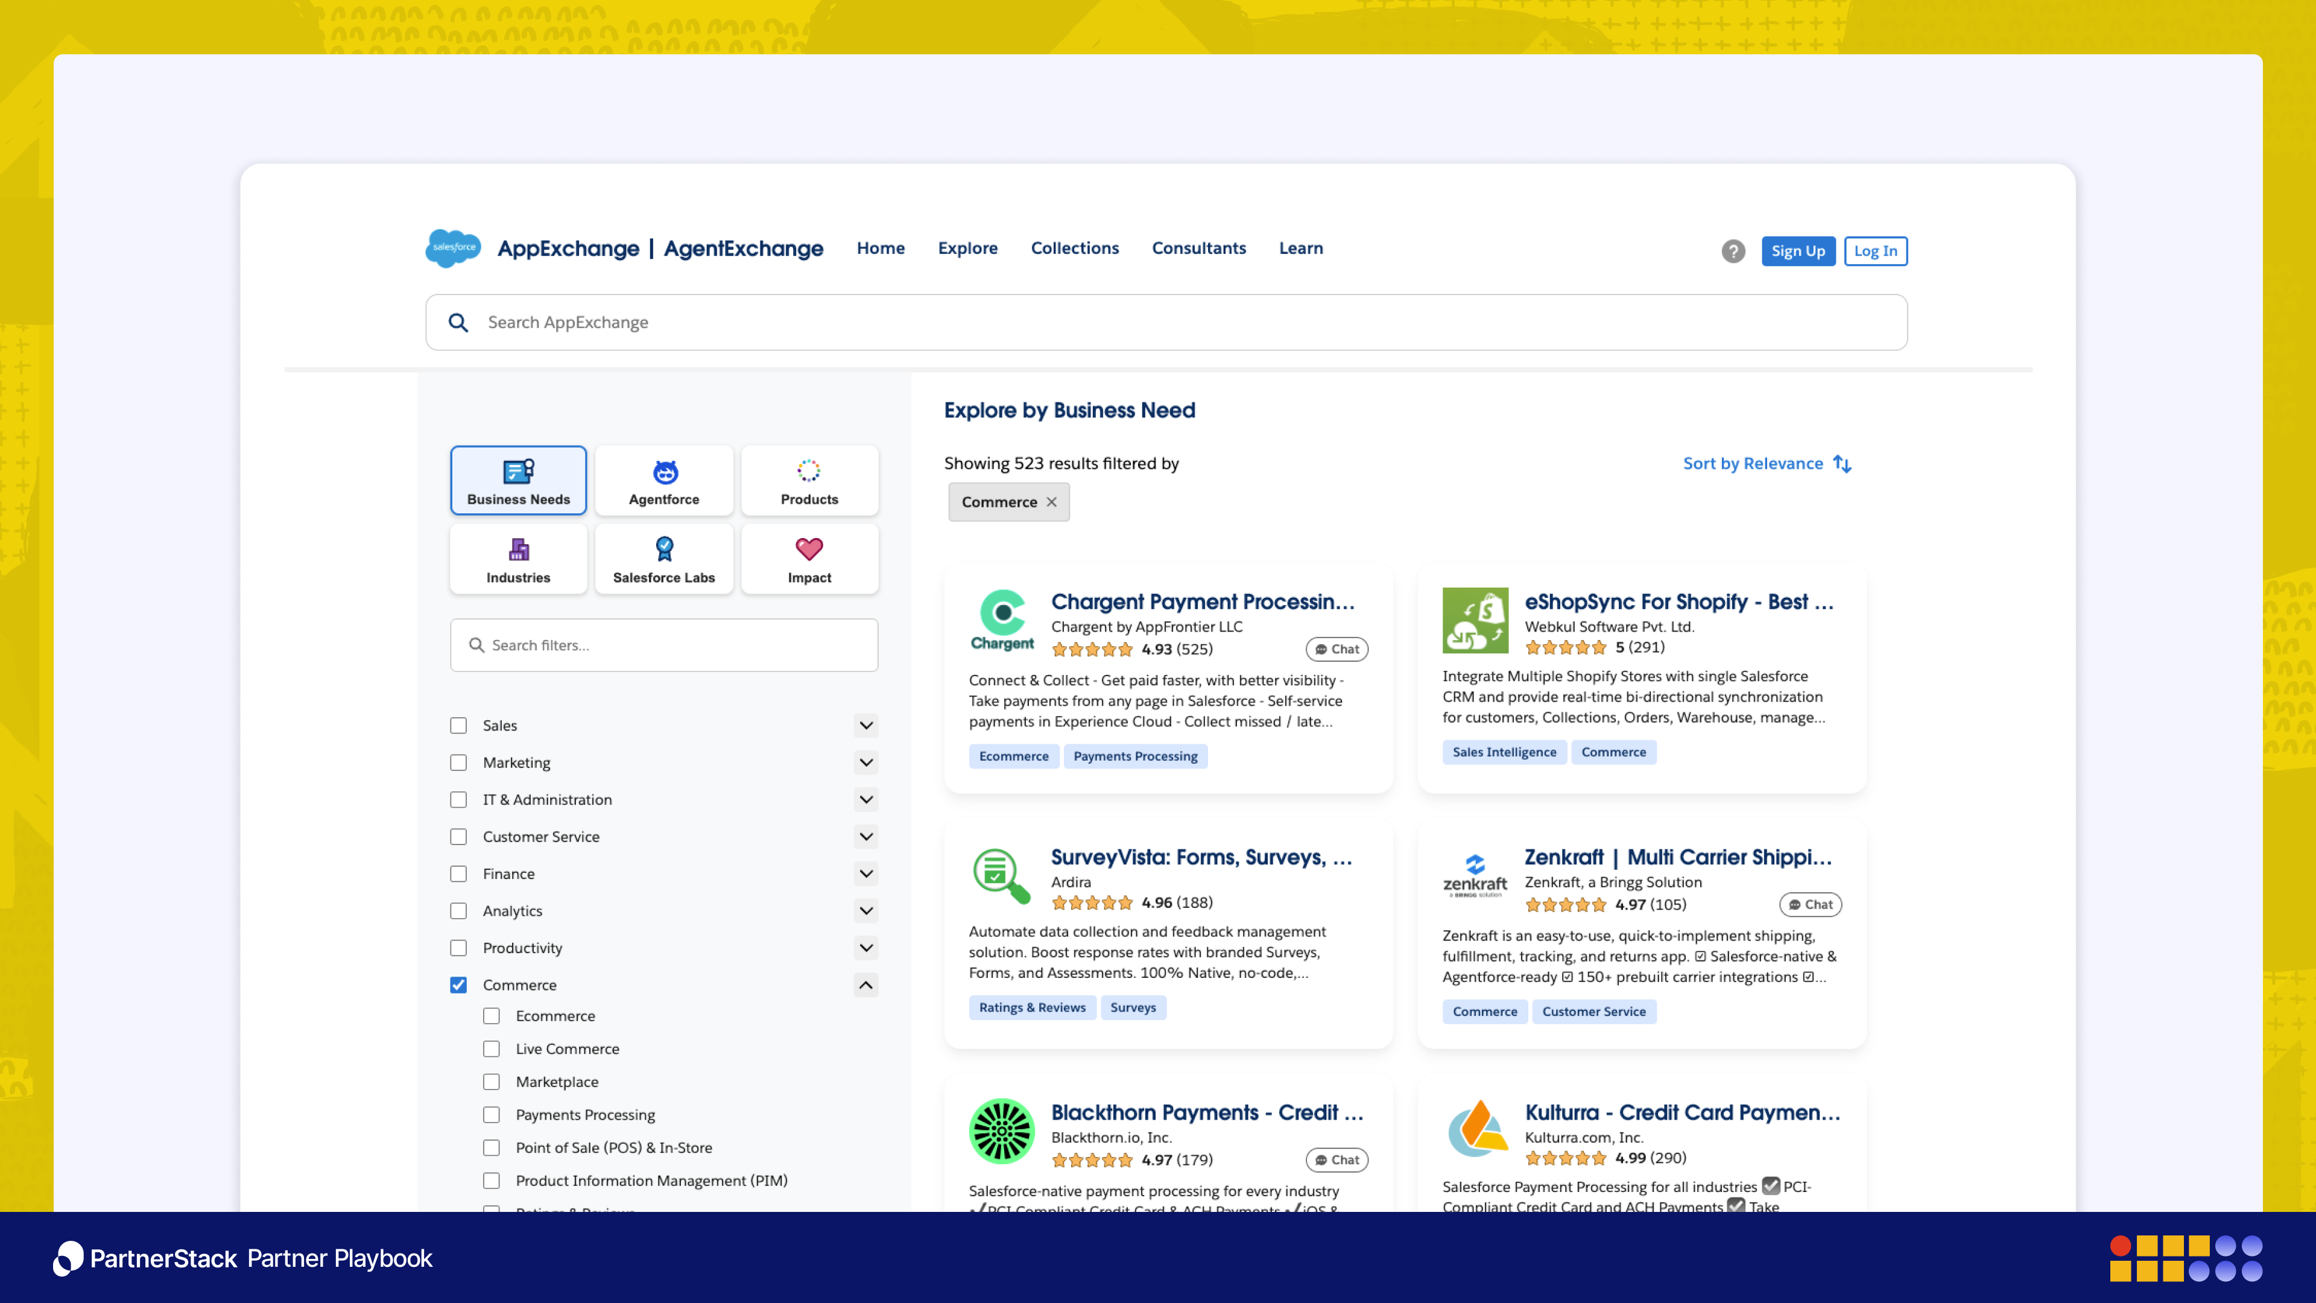Open the help question mark icon
This screenshot has height=1303, width=2316.
point(1733,251)
